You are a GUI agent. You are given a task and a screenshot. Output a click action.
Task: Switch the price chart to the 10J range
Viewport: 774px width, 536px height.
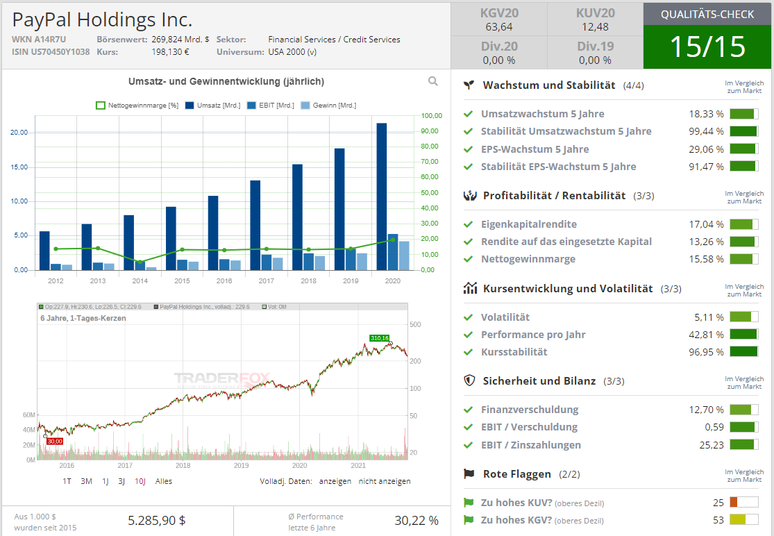140,481
